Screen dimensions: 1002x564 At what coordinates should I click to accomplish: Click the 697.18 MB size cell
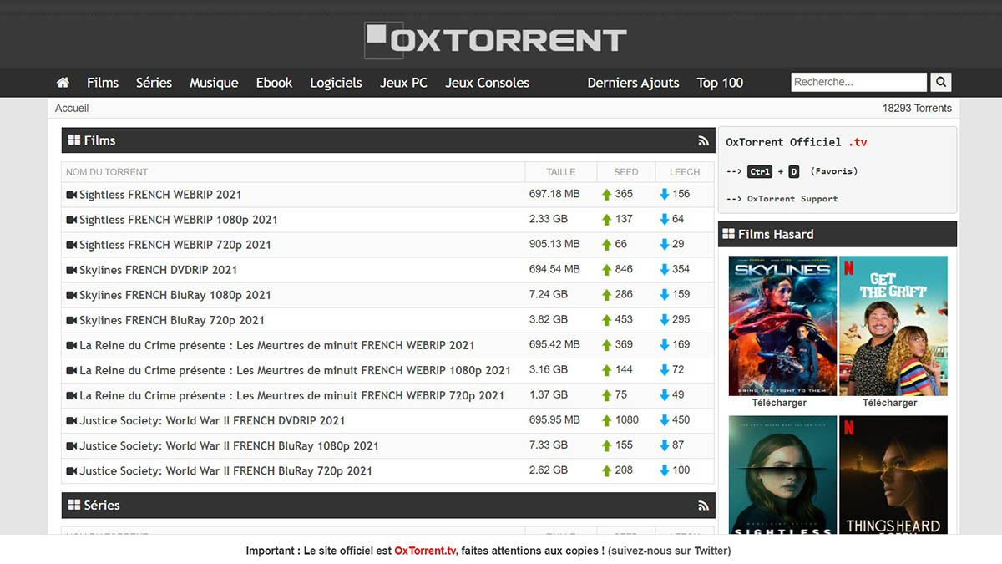click(x=554, y=194)
